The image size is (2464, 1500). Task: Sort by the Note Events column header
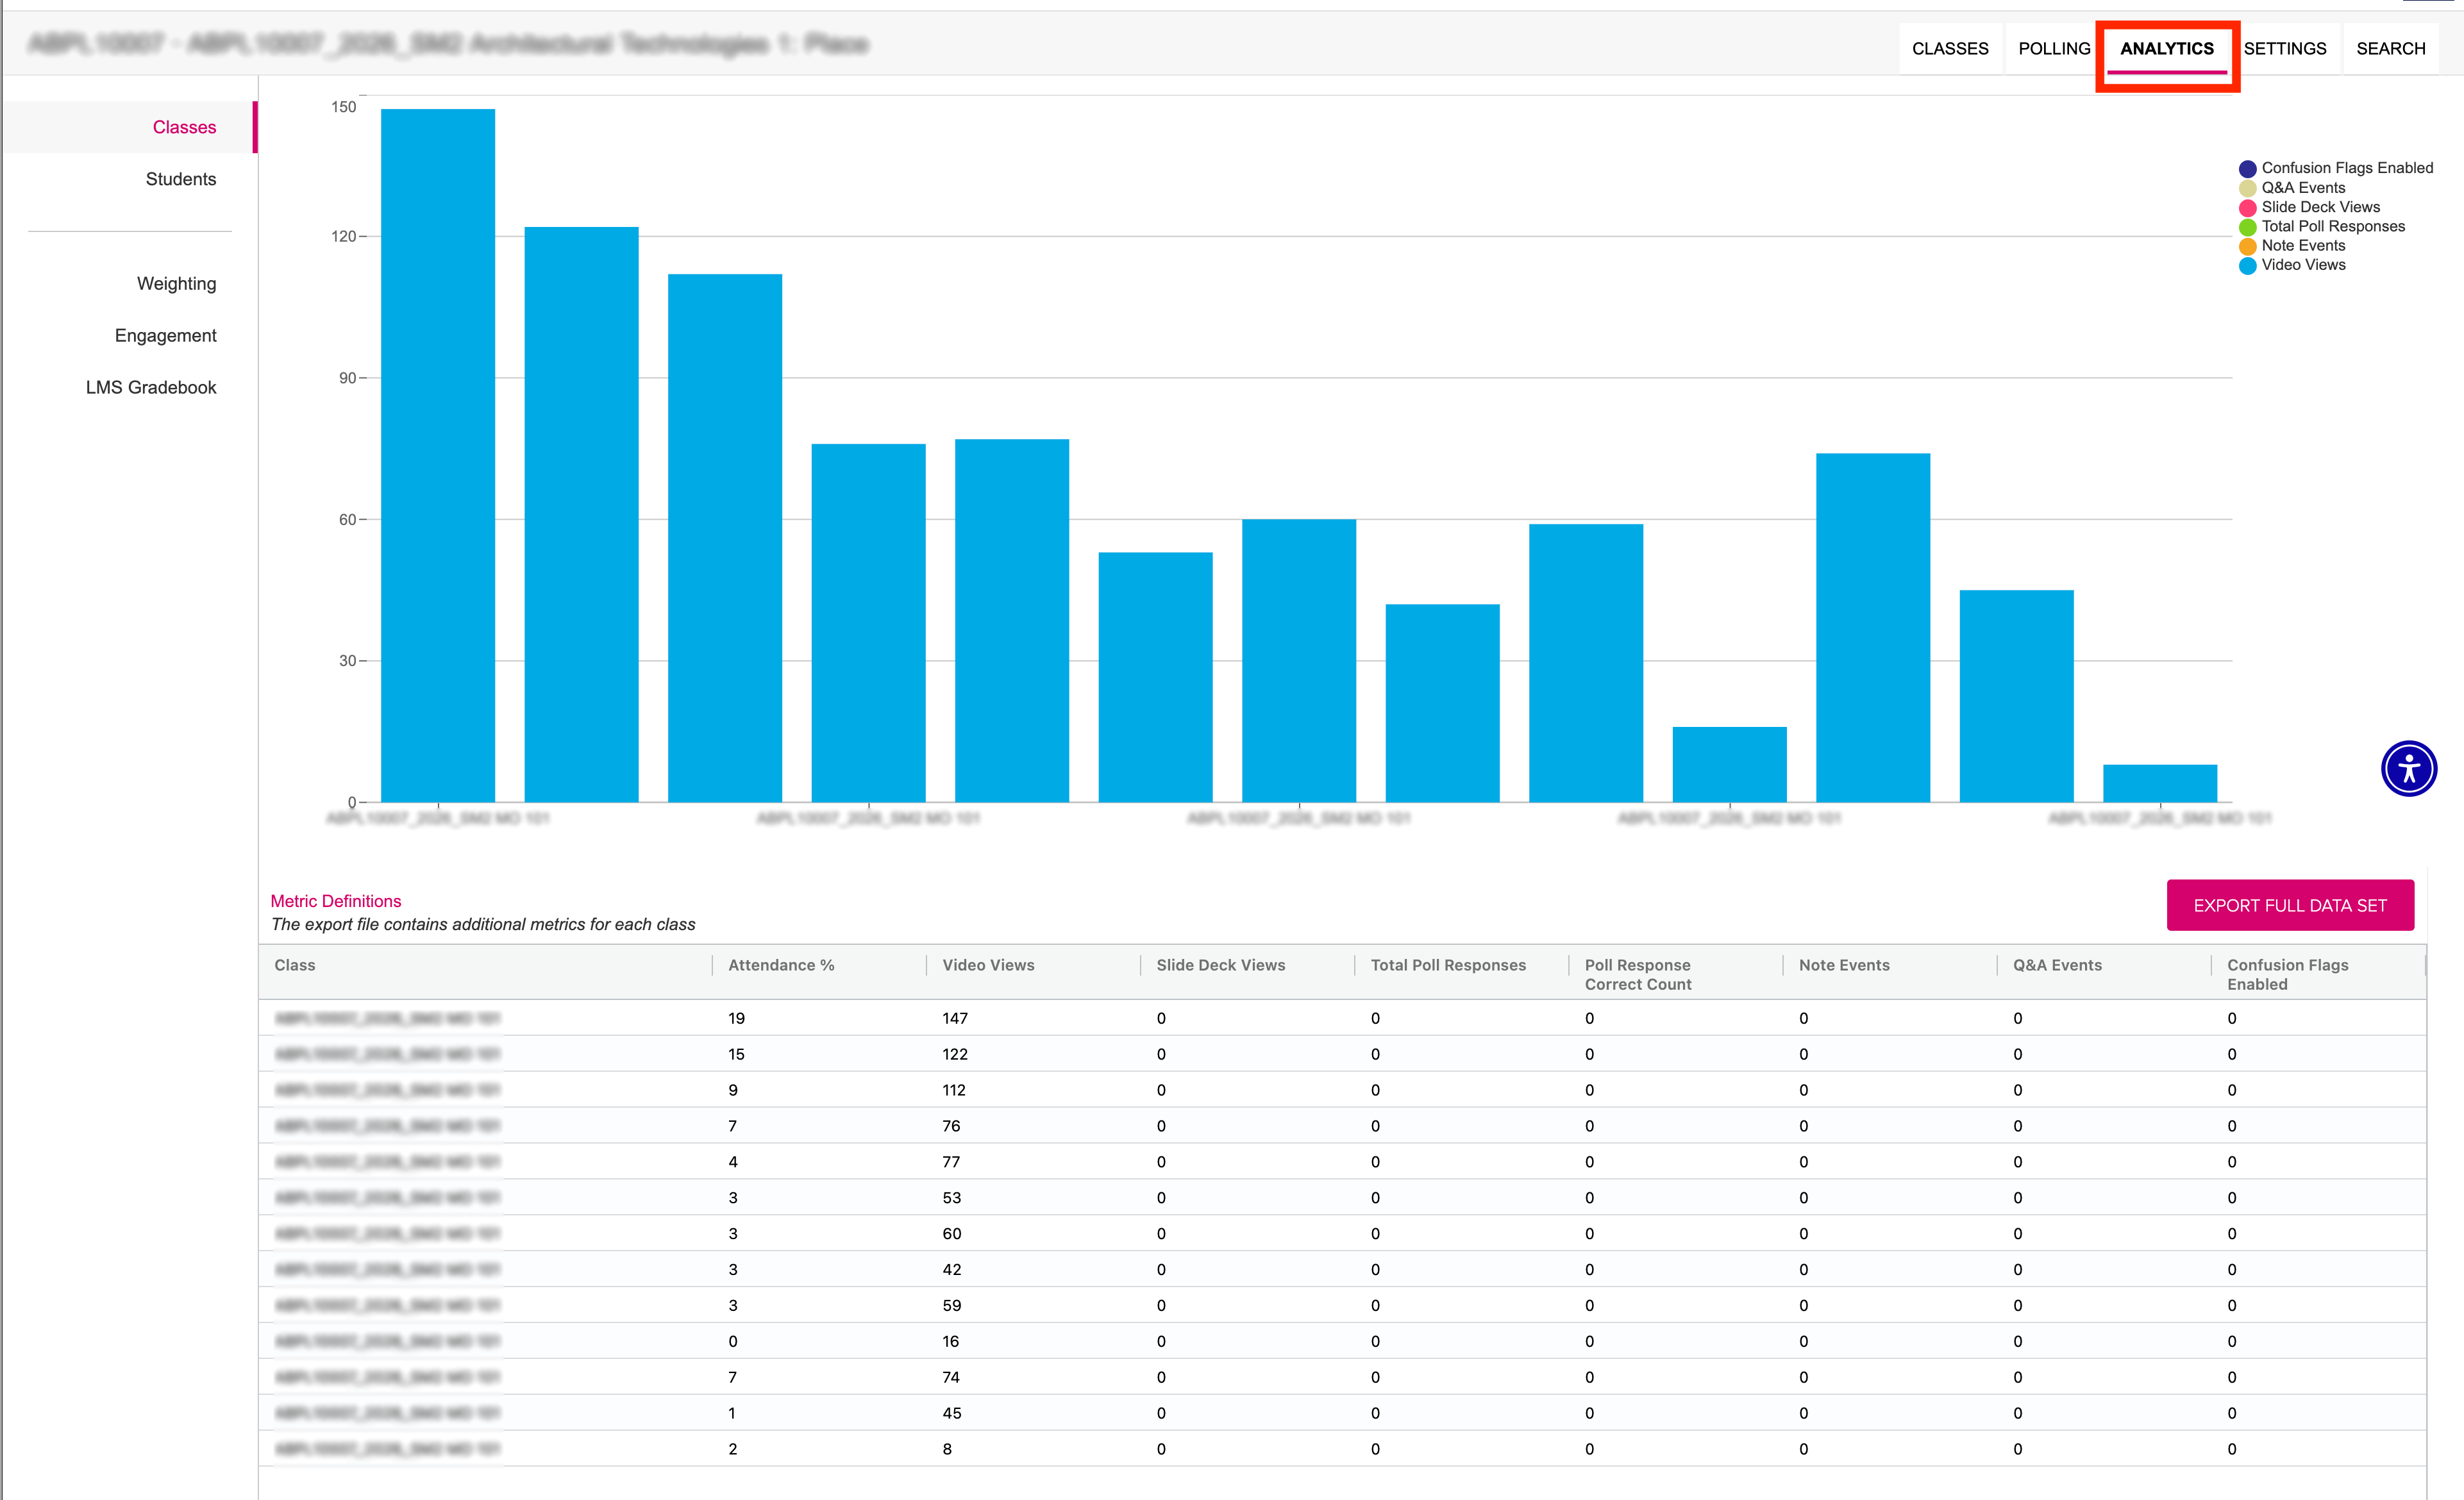pos(1844,965)
